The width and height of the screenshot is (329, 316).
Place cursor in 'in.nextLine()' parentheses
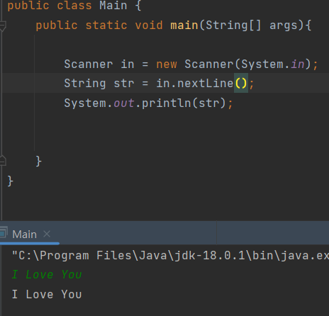point(241,83)
